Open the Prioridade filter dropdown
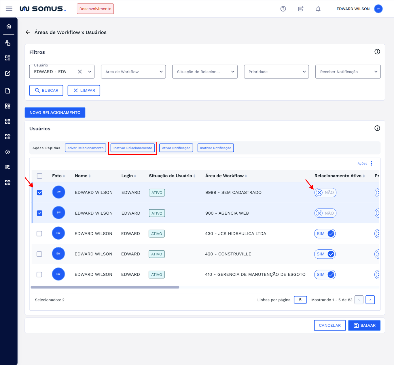This screenshot has height=365, width=394. [x=276, y=72]
